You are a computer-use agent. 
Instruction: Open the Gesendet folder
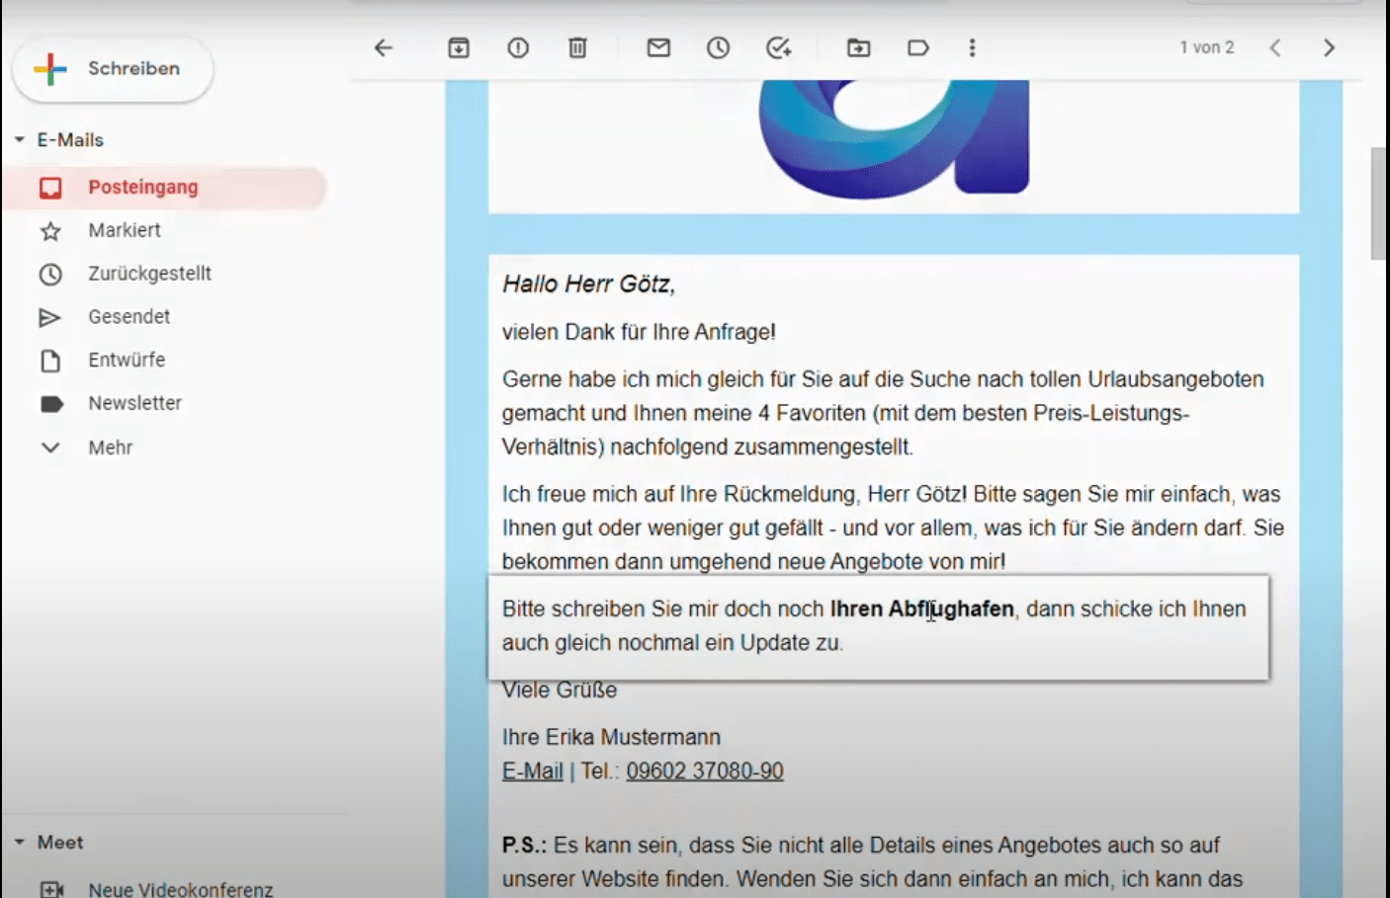[x=129, y=317]
